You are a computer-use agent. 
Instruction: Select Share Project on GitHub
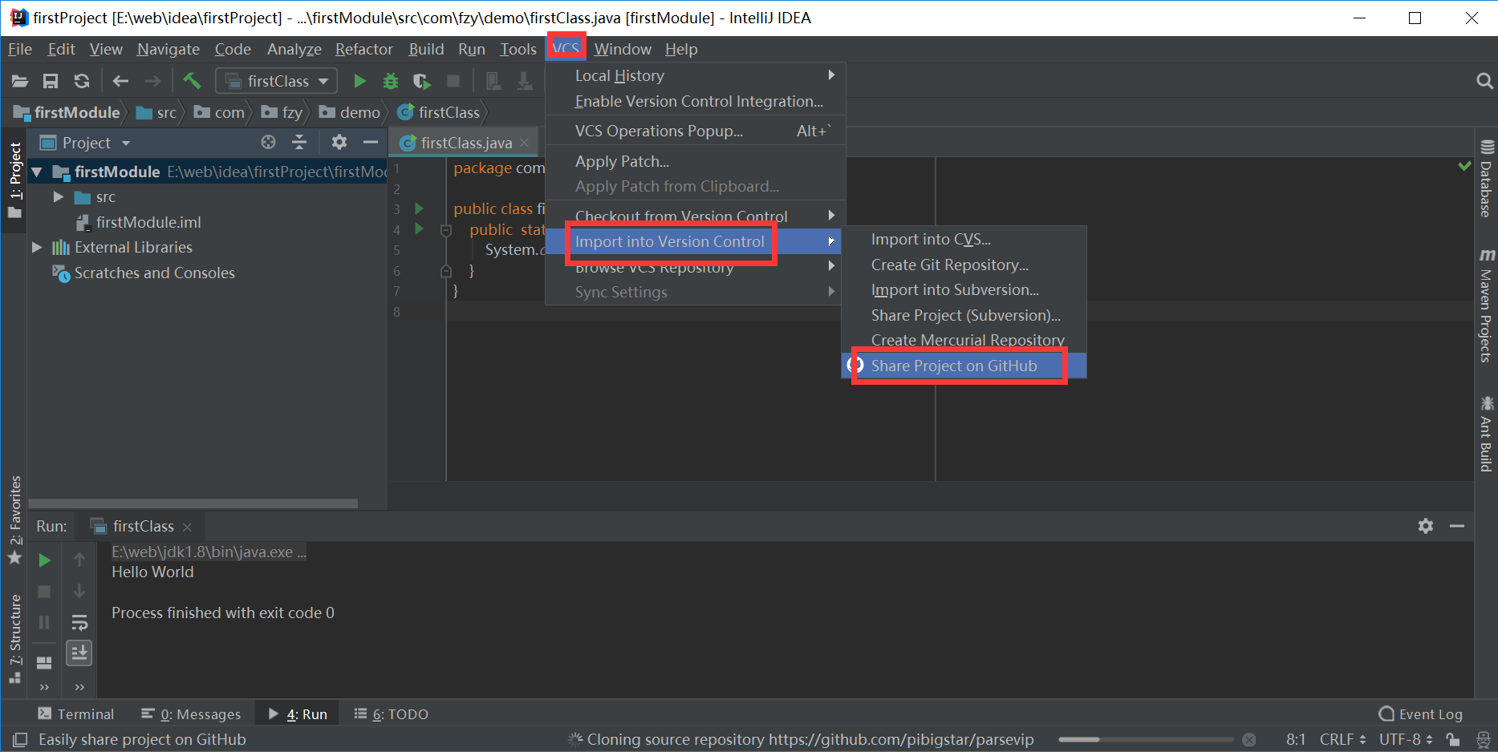(x=964, y=366)
